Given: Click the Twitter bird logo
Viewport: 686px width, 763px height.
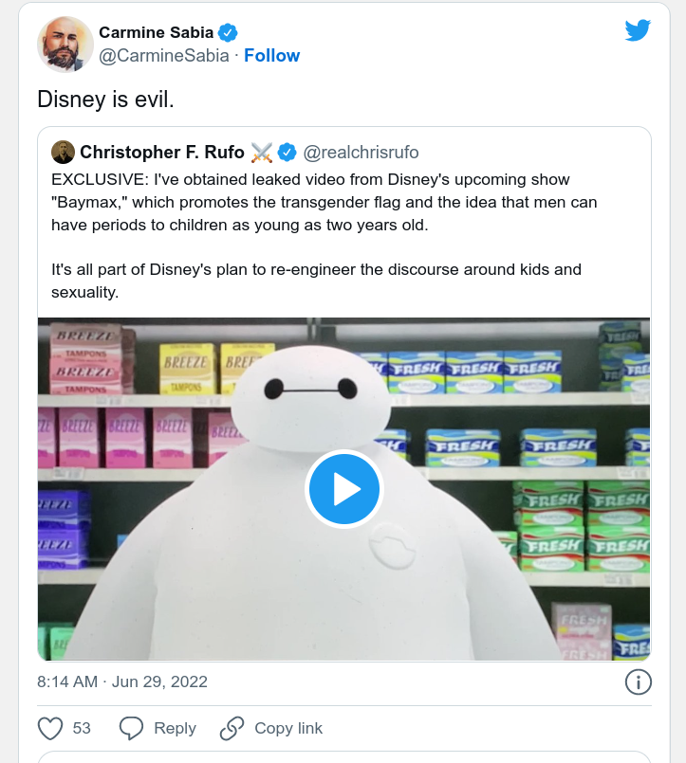Looking at the screenshot, I should (638, 30).
